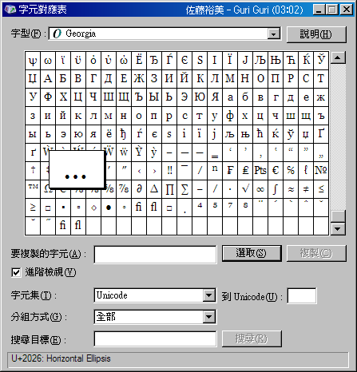Screen dimensions: 357x372
Task: Select the uppercase Cyrillic Э character
Action: pyautogui.click(x=184, y=97)
